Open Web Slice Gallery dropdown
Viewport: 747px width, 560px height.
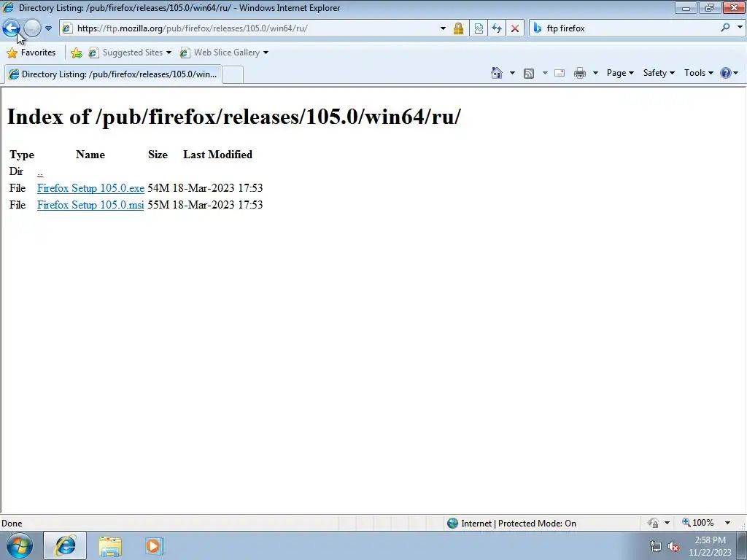(223, 52)
